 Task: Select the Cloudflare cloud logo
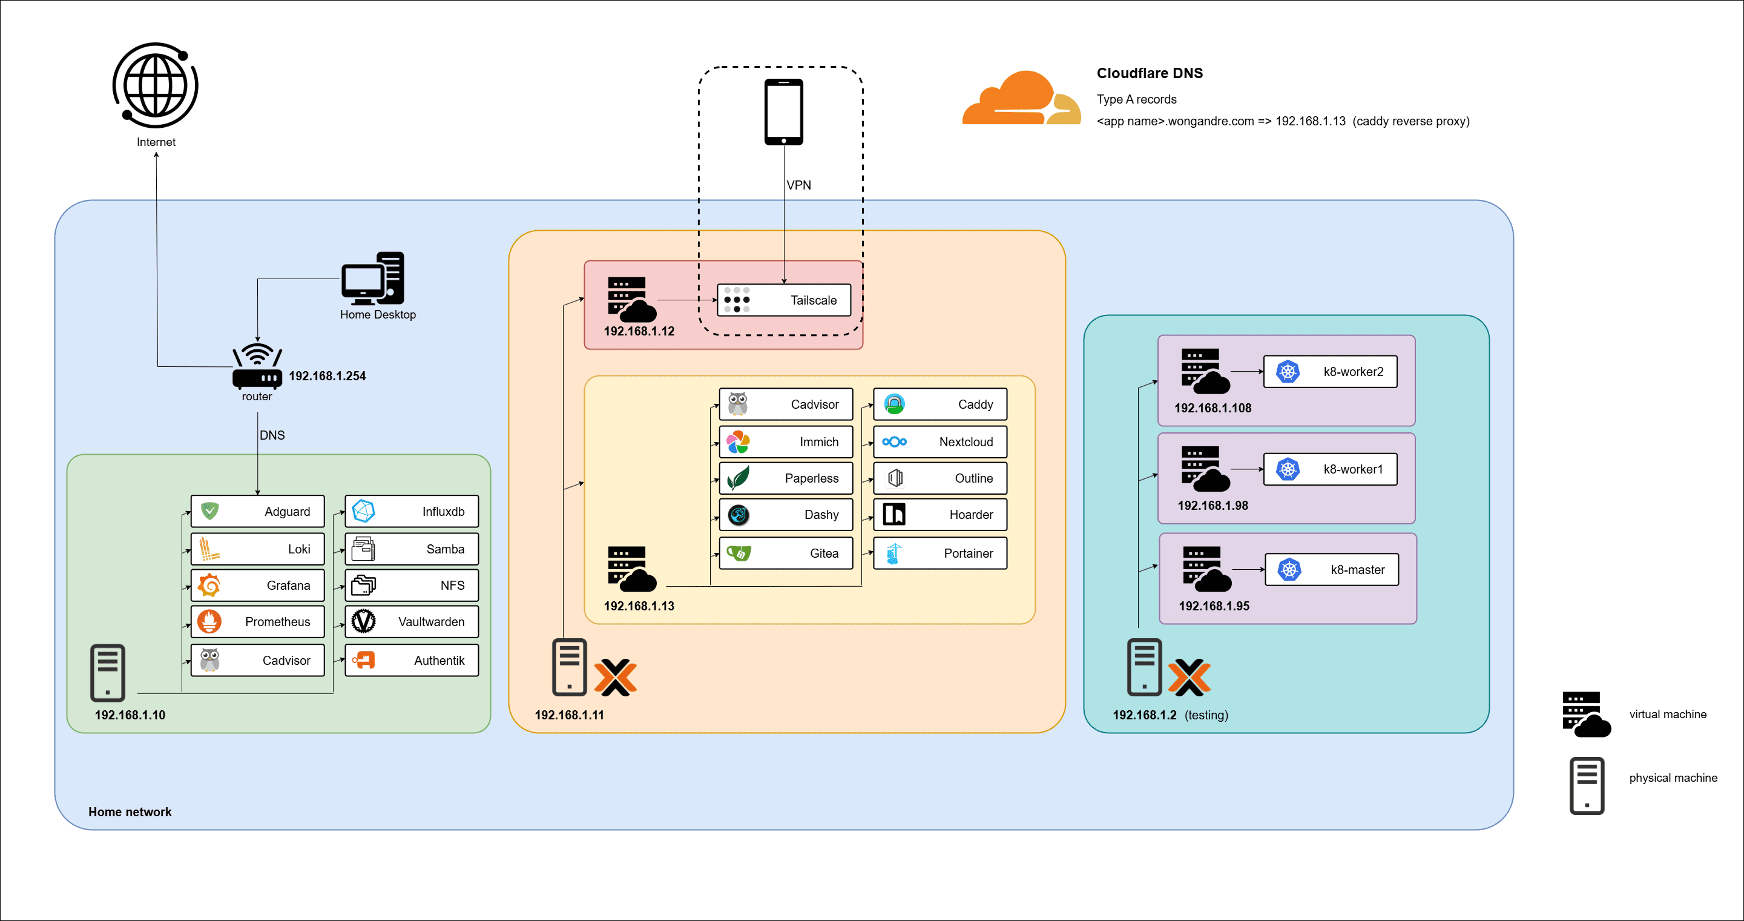pos(1020,99)
